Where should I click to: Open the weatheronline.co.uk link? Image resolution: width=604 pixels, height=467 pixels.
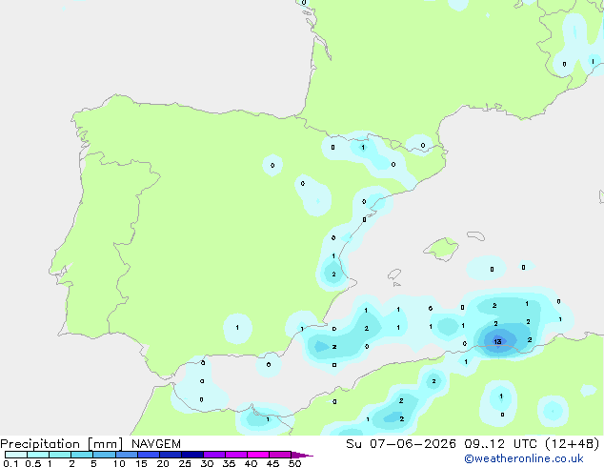point(524,458)
